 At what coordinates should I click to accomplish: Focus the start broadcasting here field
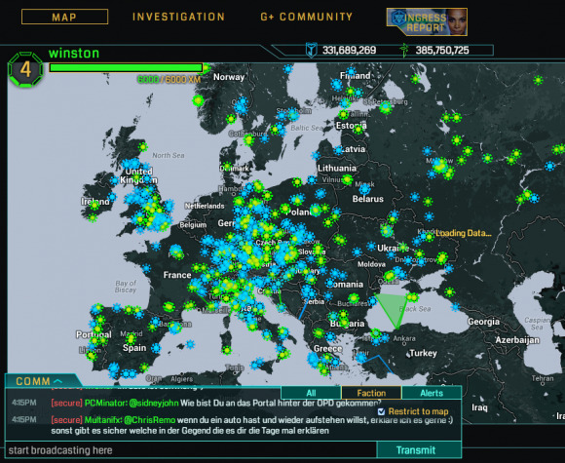coord(191,450)
